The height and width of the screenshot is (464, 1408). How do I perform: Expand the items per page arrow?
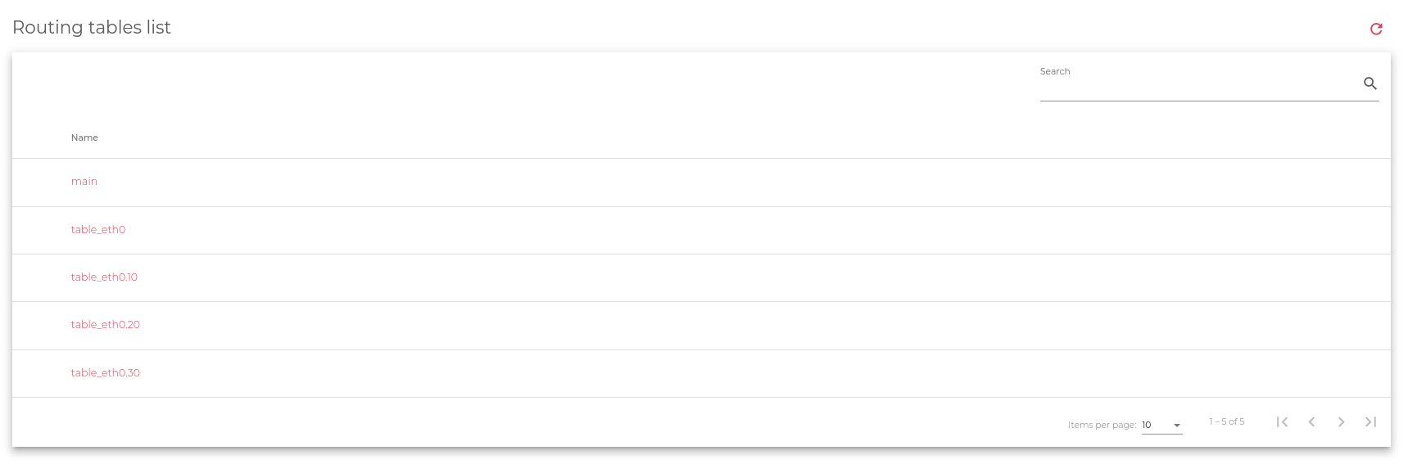[1177, 426]
